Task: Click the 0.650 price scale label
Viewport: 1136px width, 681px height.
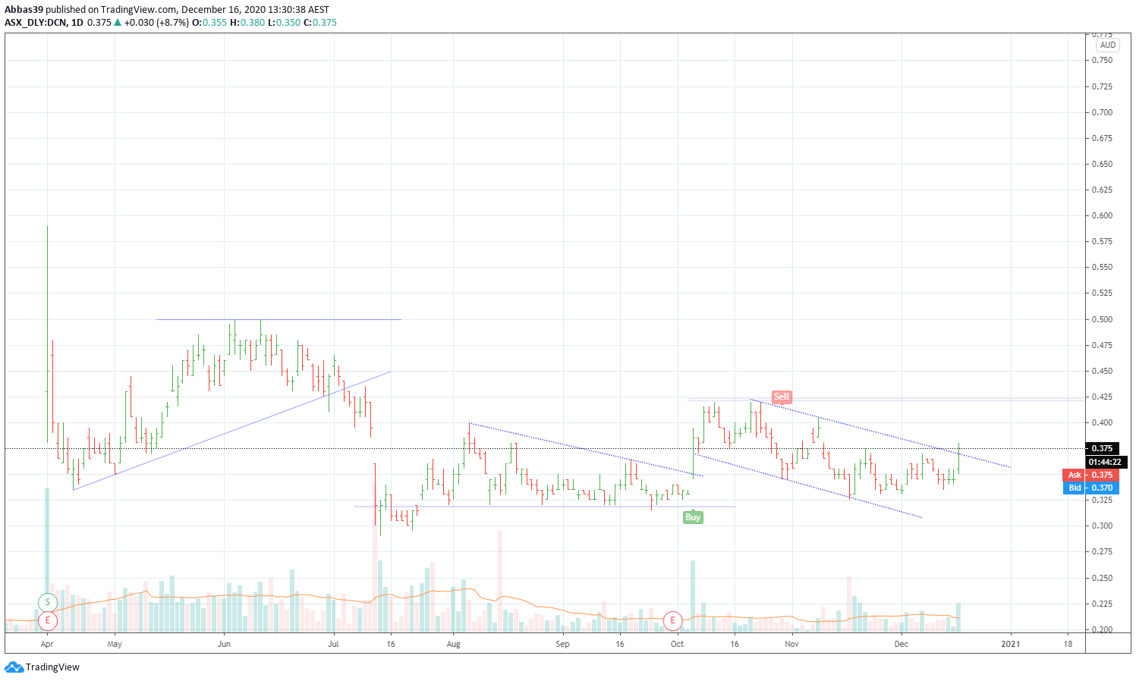Action: point(1102,164)
